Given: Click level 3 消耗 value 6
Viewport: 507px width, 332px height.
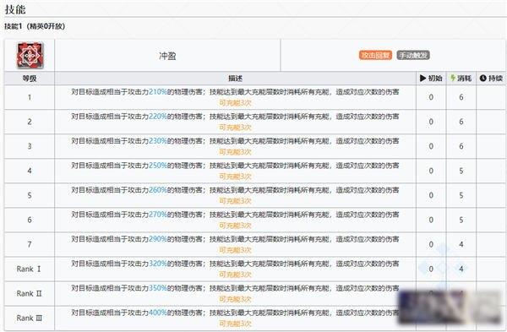Looking at the screenshot, I should point(461,146).
